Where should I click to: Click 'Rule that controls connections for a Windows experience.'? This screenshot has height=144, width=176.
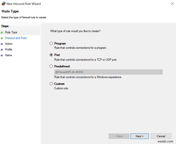tap(88, 77)
